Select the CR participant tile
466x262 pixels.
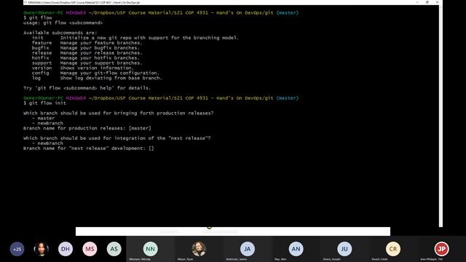pos(393,249)
